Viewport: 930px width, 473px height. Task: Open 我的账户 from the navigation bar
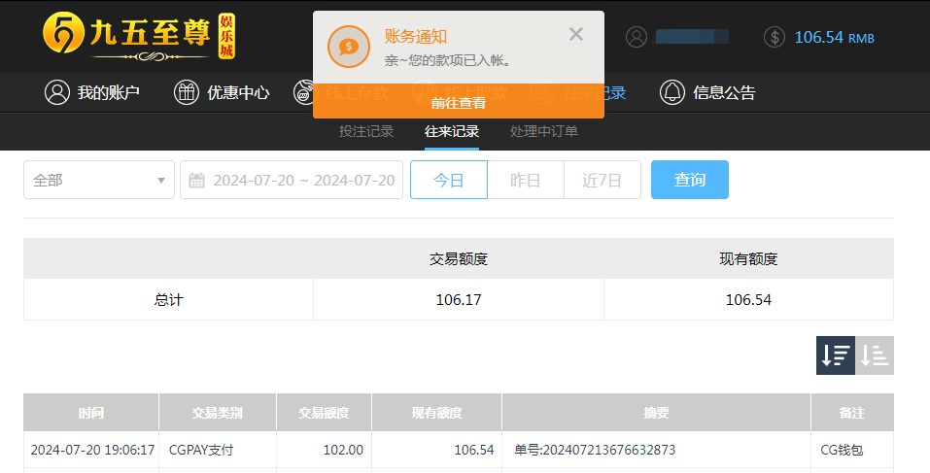(x=92, y=93)
